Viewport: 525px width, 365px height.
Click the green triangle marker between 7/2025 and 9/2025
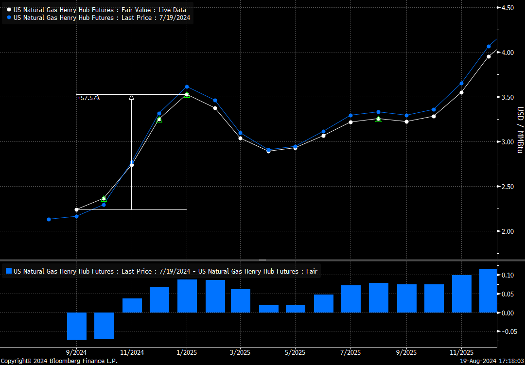coord(378,119)
